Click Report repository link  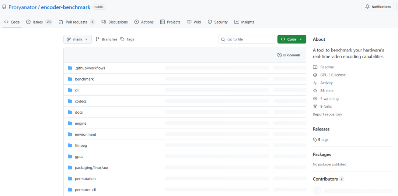(328, 114)
